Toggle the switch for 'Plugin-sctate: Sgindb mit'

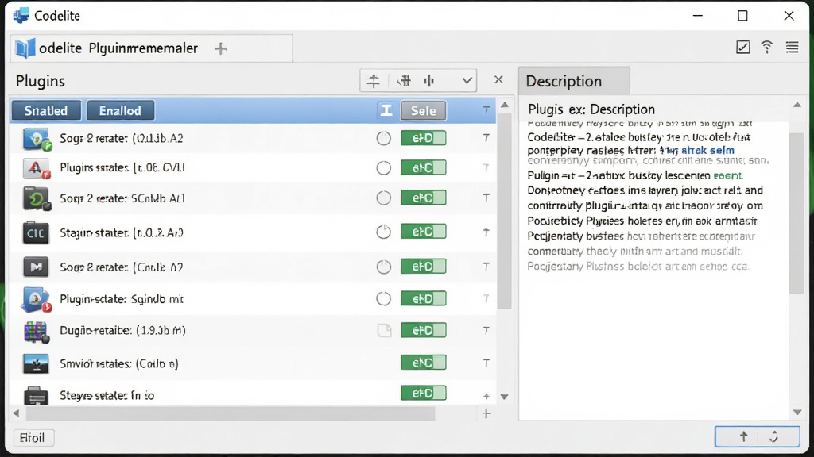(x=423, y=299)
